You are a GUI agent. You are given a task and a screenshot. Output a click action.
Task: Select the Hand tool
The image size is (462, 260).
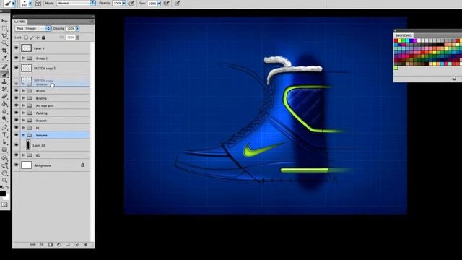tap(4, 173)
